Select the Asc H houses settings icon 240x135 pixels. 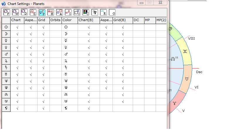click(50, 12)
